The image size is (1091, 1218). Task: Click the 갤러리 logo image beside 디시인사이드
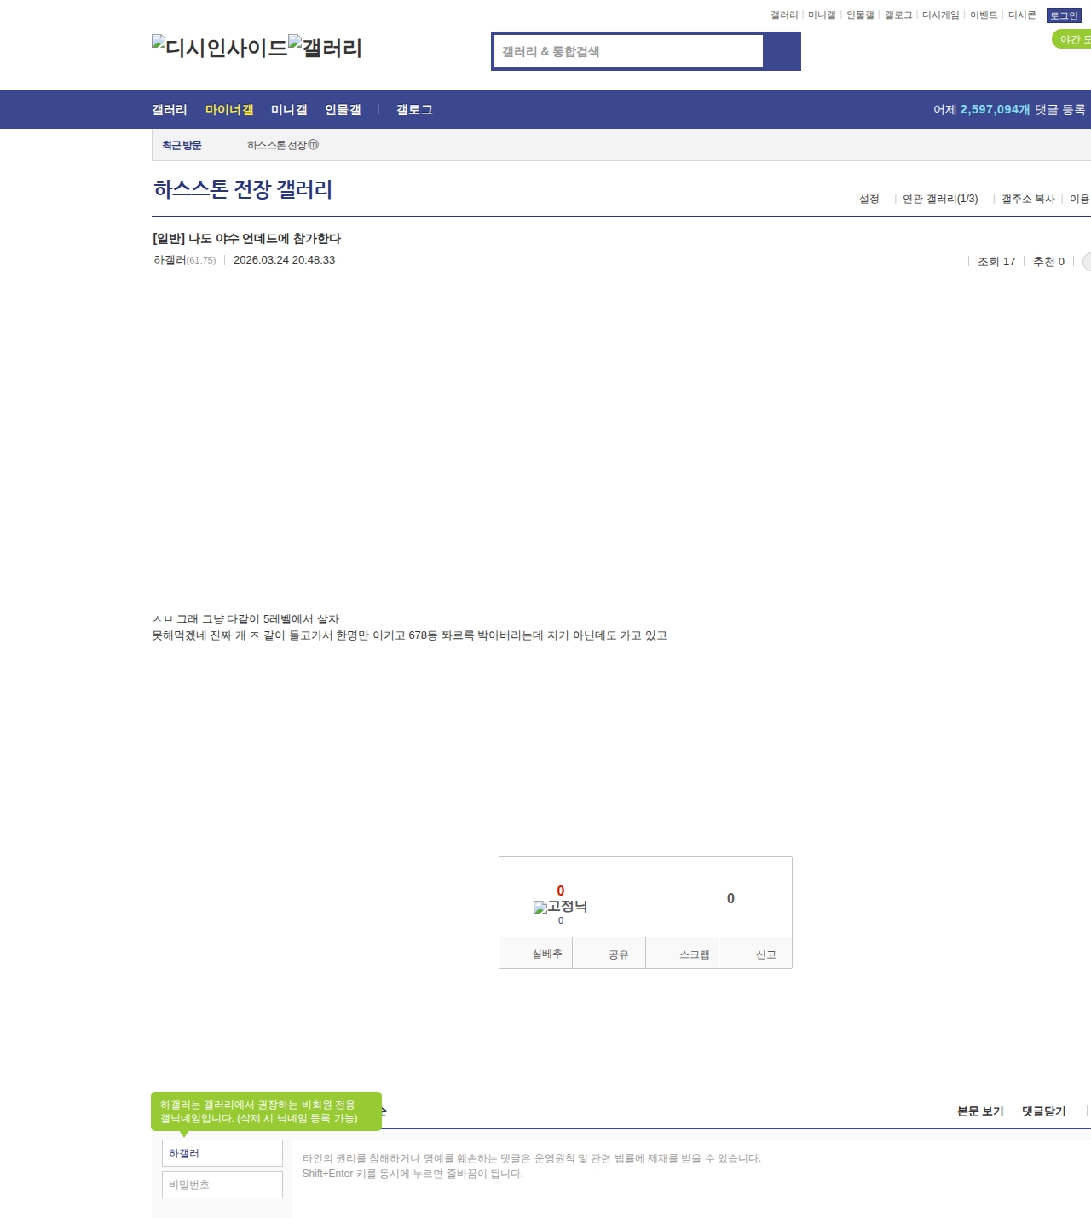326,48
